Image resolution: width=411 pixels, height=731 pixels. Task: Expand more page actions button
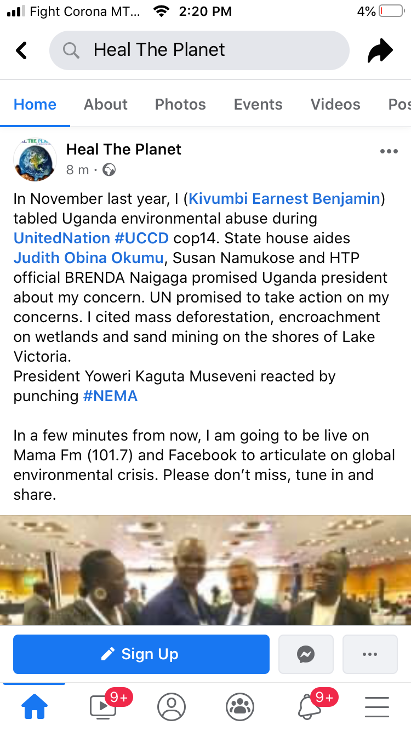(370, 654)
